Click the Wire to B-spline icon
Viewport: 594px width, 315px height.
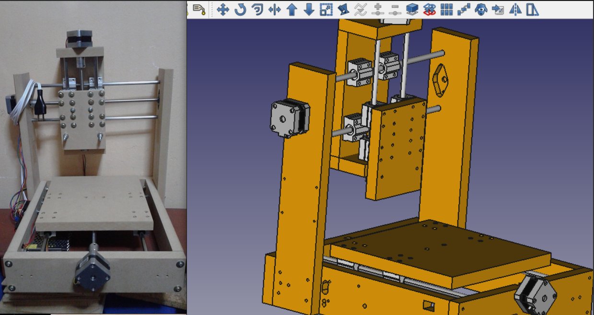(x=361, y=9)
